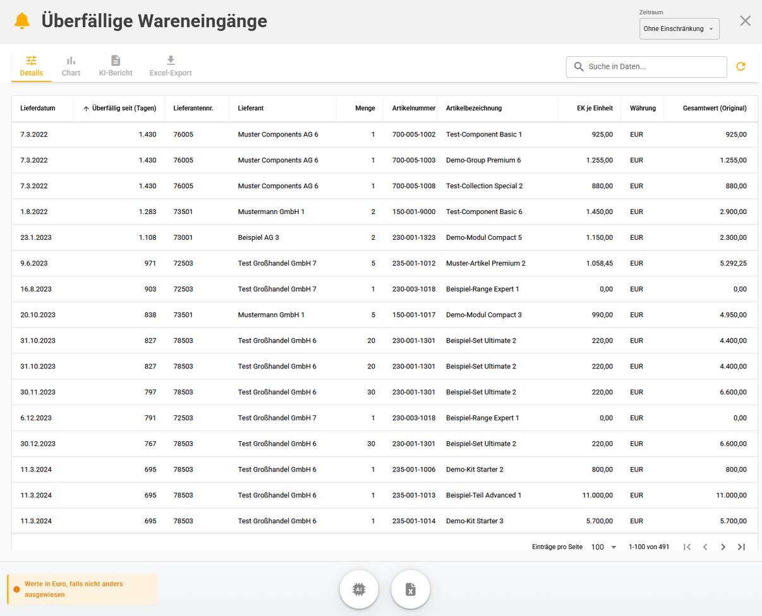
Task: Select the Details tab
Action: click(31, 66)
